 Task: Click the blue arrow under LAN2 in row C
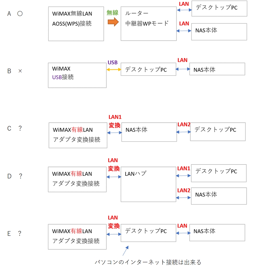[183, 132]
